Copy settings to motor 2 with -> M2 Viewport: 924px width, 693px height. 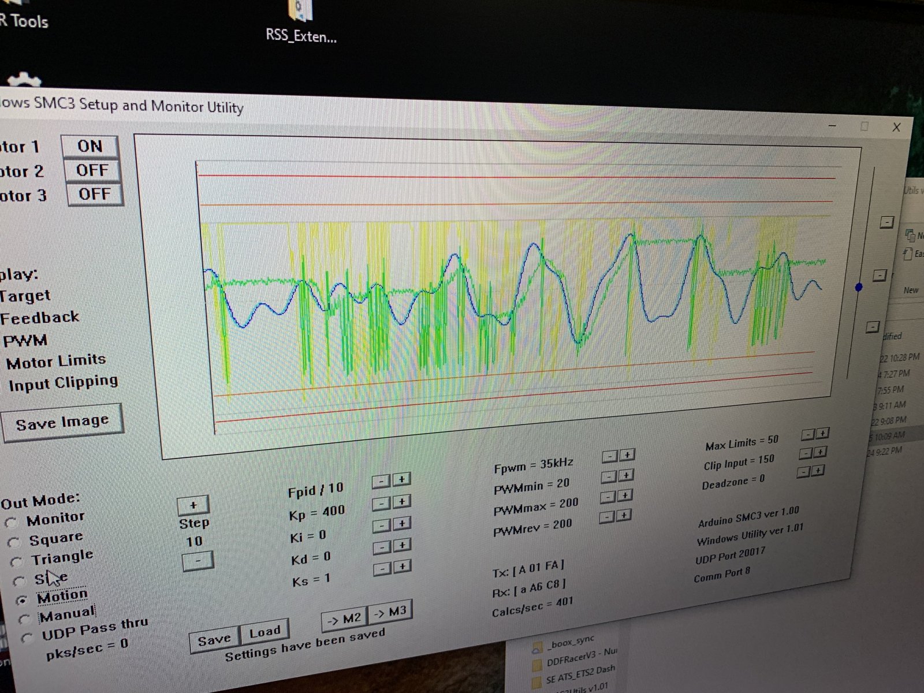point(344,619)
